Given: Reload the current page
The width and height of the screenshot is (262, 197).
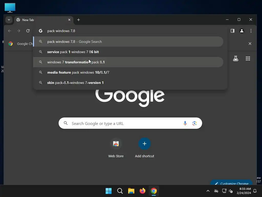Looking at the screenshot, I should tap(28, 31).
